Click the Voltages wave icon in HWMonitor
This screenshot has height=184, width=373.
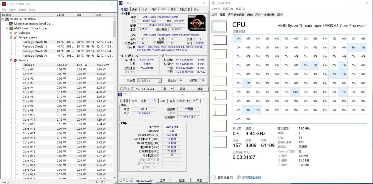click(x=16, y=33)
